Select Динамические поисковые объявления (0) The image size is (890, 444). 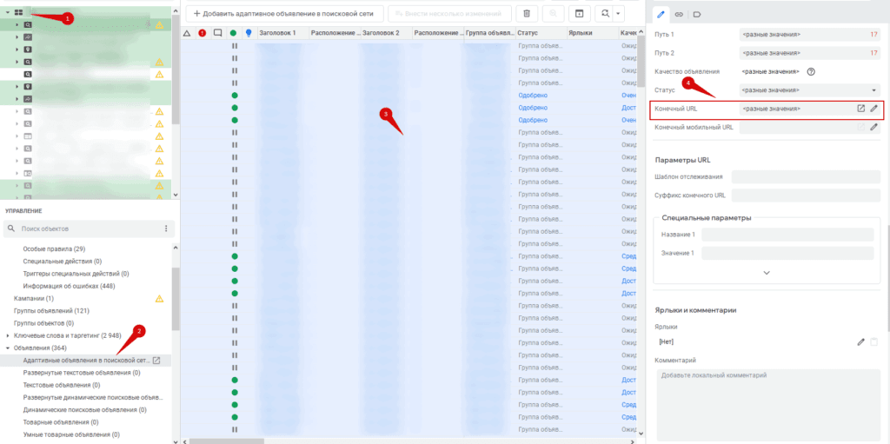click(84, 410)
